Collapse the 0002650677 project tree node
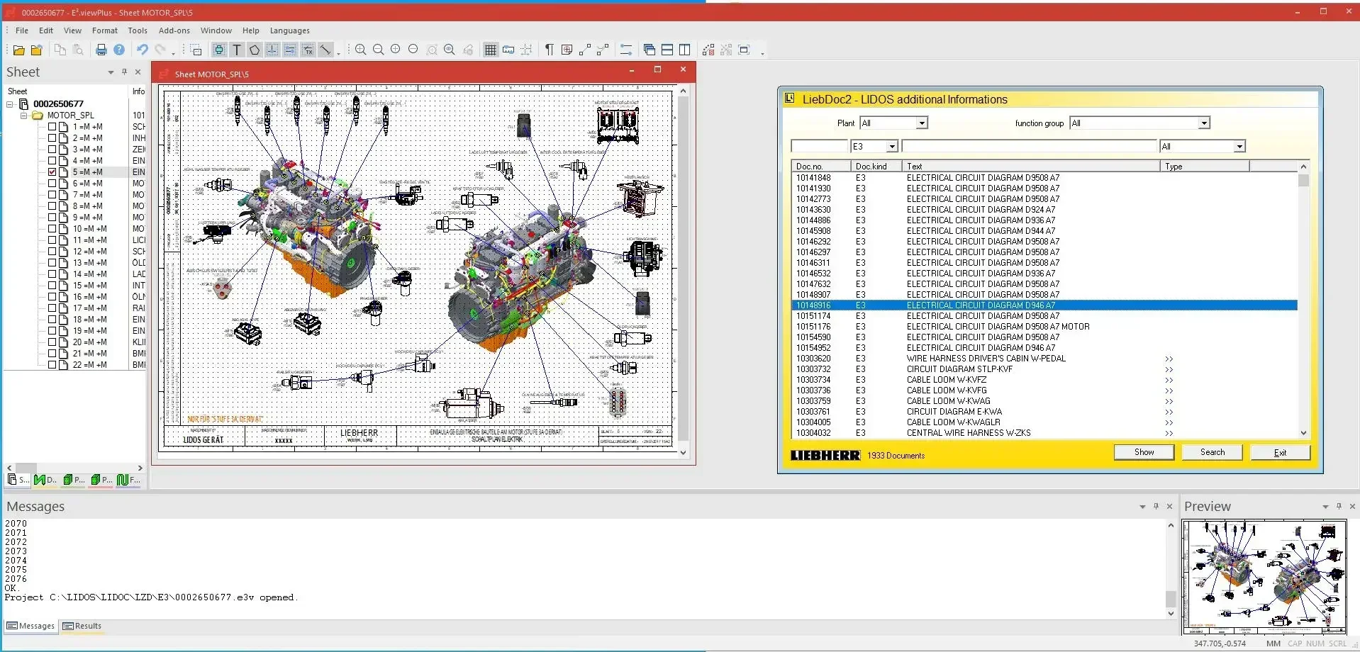 click(10, 104)
